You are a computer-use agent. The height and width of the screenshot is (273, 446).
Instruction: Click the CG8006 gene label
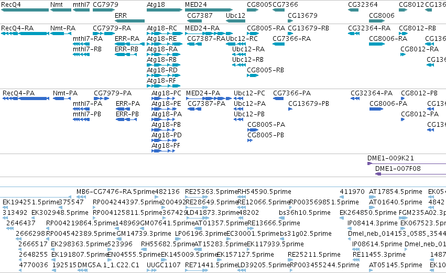[x=382, y=16]
